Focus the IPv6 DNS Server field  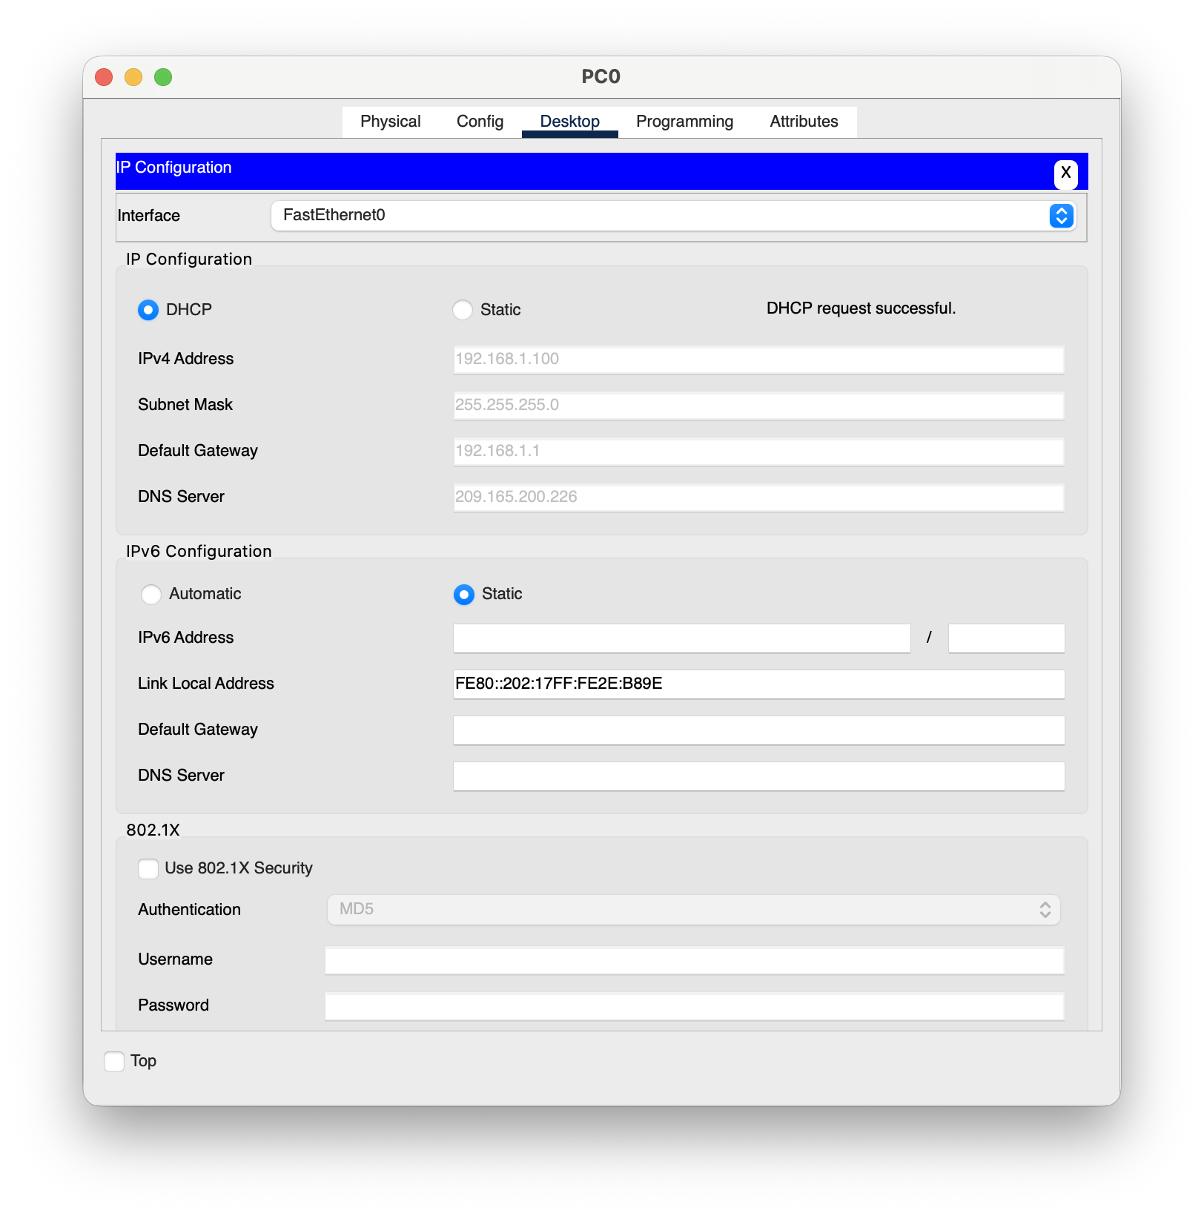(x=758, y=776)
